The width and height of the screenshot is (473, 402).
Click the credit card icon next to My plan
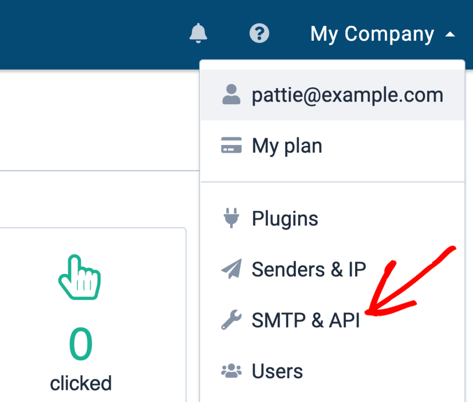coord(232,145)
